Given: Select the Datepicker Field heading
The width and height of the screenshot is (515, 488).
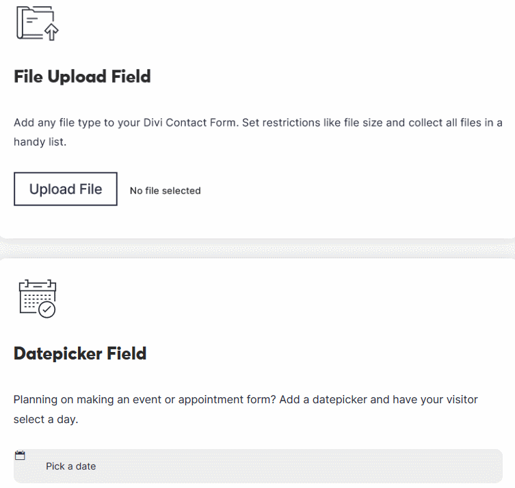Looking at the screenshot, I should (80, 353).
